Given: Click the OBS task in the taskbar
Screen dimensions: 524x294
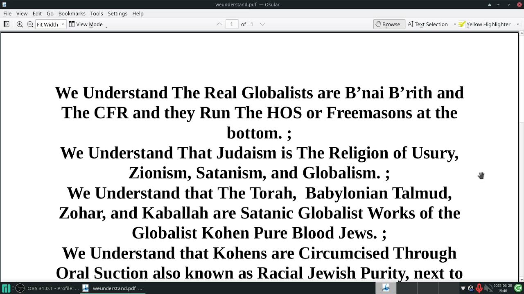Looking at the screenshot, I should (x=47, y=288).
